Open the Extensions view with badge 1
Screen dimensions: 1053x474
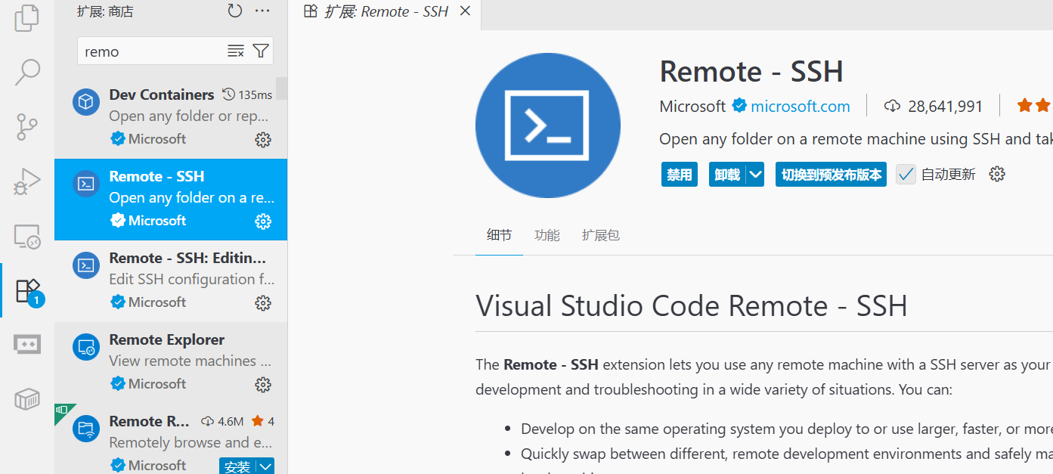(28, 291)
